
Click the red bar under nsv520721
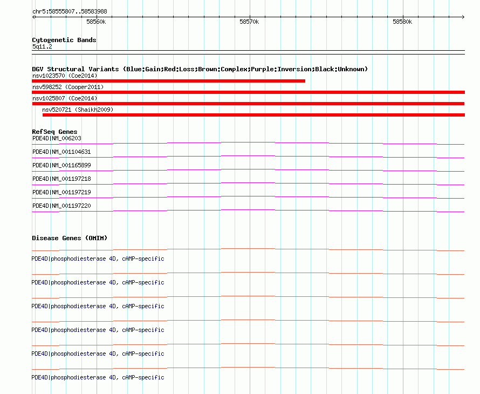pyautogui.click(x=254, y=115)
